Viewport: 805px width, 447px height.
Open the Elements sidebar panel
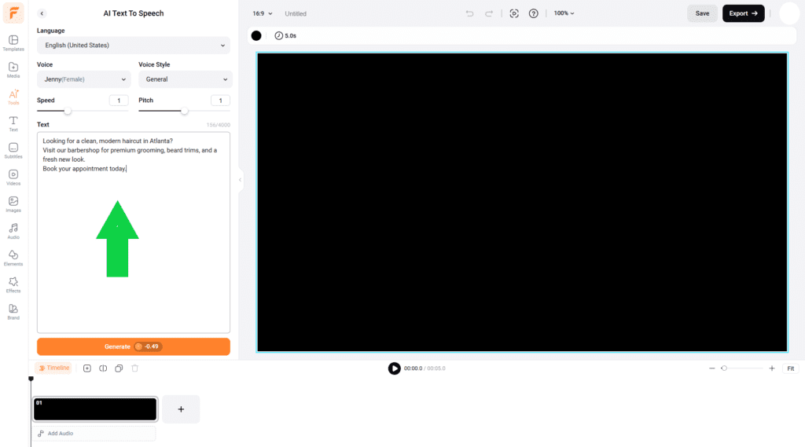(13, 258)
